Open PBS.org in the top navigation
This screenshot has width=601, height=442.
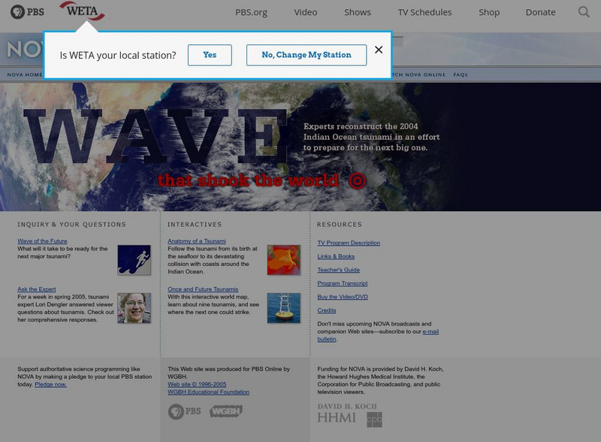251,12
